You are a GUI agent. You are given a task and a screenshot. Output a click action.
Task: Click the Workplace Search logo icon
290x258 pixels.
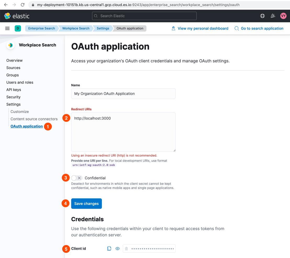coord(10,45)
